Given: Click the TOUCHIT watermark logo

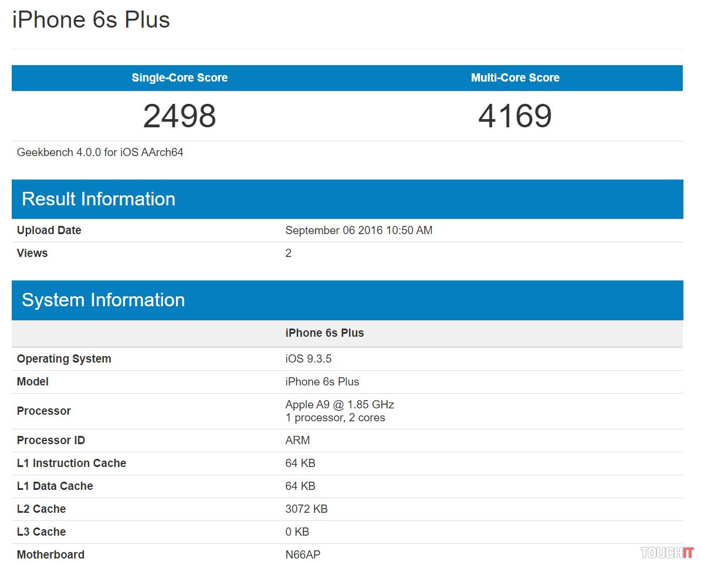Looking at the screenshot, I should 666,553.
